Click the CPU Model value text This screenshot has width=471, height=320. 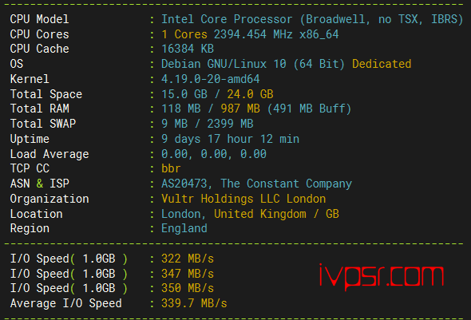click(312, 19)
